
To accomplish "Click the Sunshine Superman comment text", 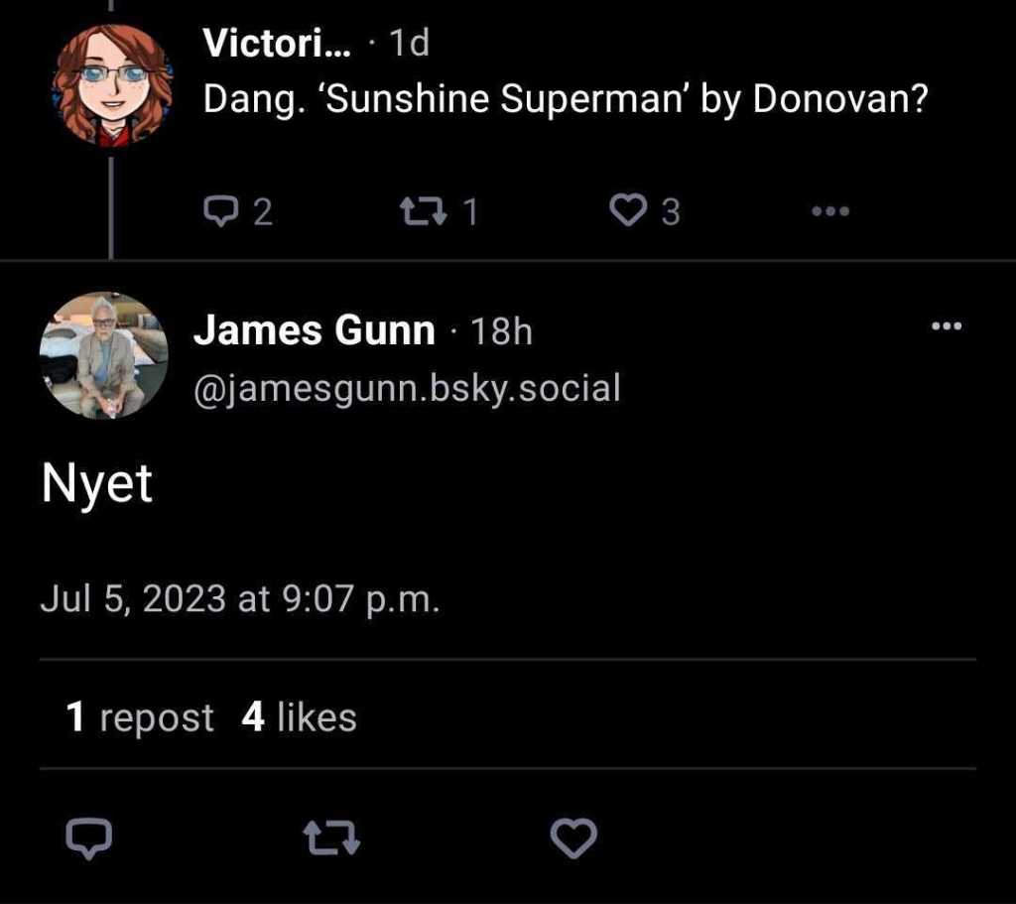I will coord(565,99).
